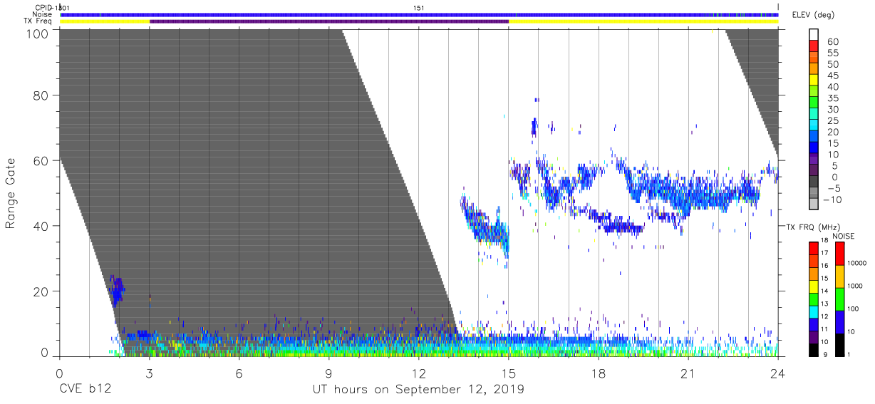The width and height of the screenshot is (875, 404).
Task: Click the "Range Gate" y-axis title
Action: pyautogui.click(x=11, y=194)
